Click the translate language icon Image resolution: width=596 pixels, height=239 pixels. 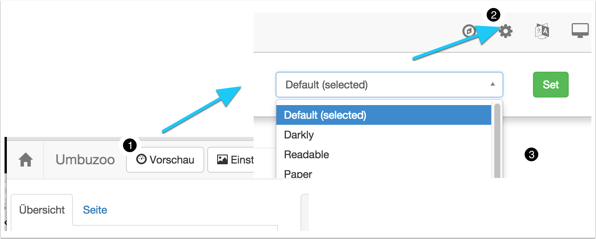click(x=542, y=31)
